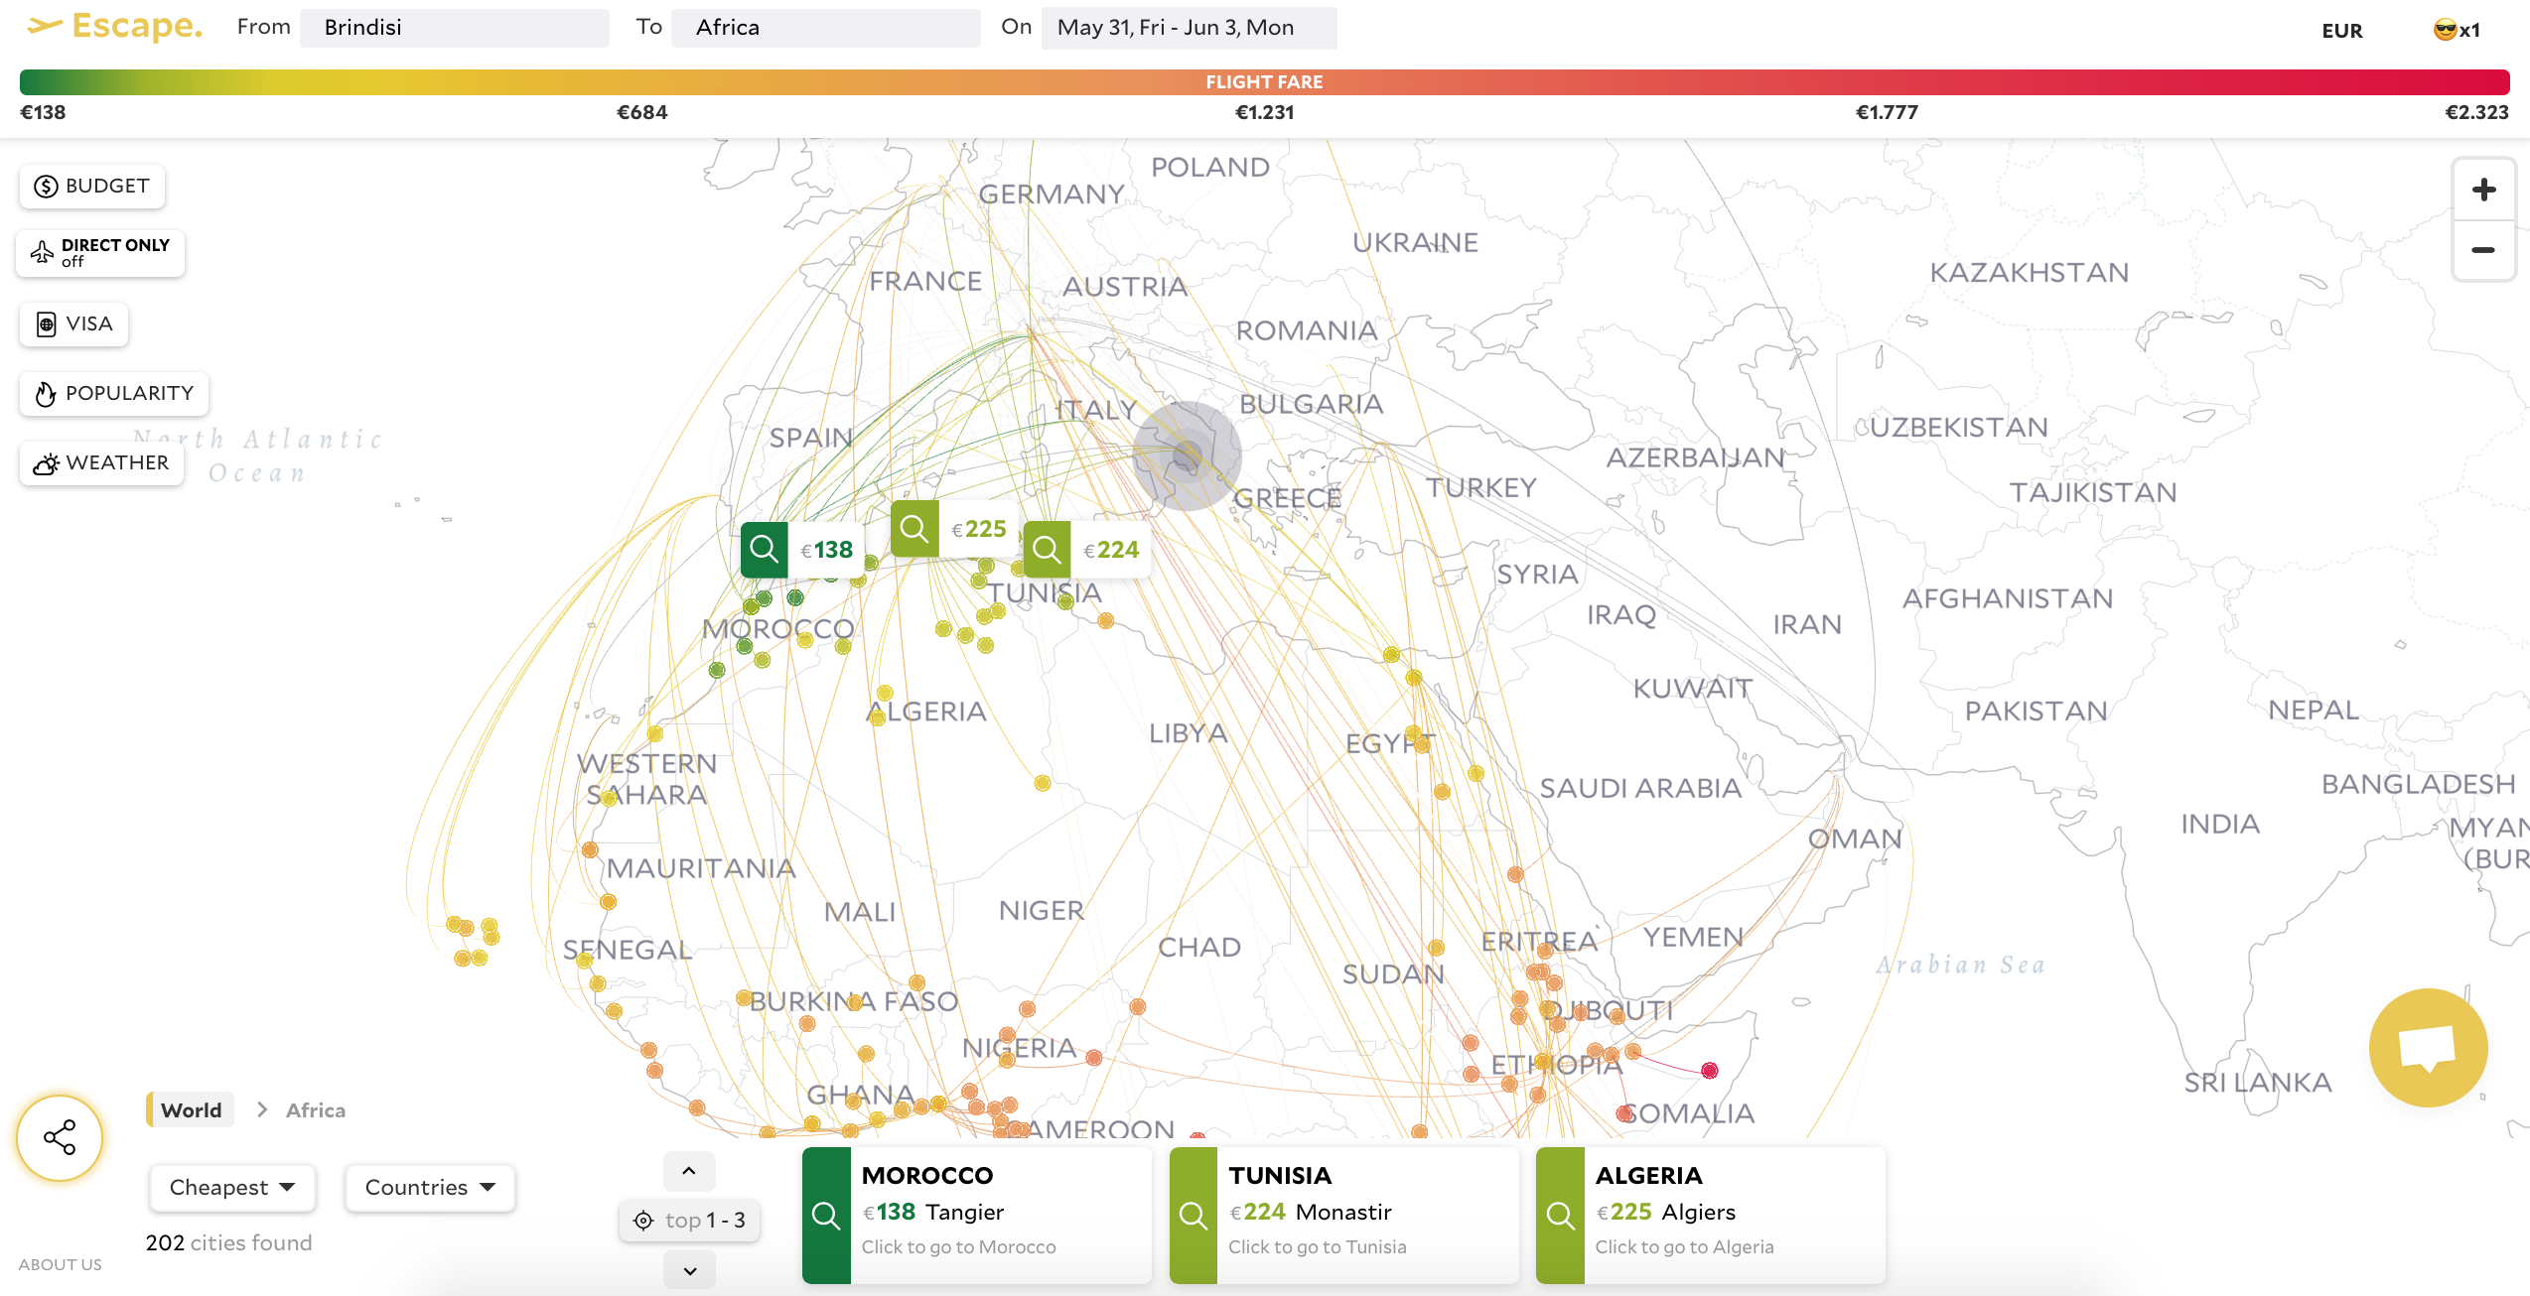
Task: Open the chat support bubble
Action: tap(2428, 1047)
